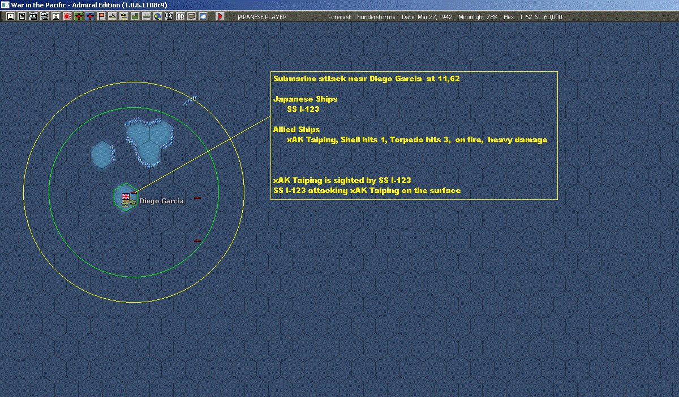Click 'SS I-123 attacking xAK Taiping on the surface'
679x397 pixels.
click(367, 190)
